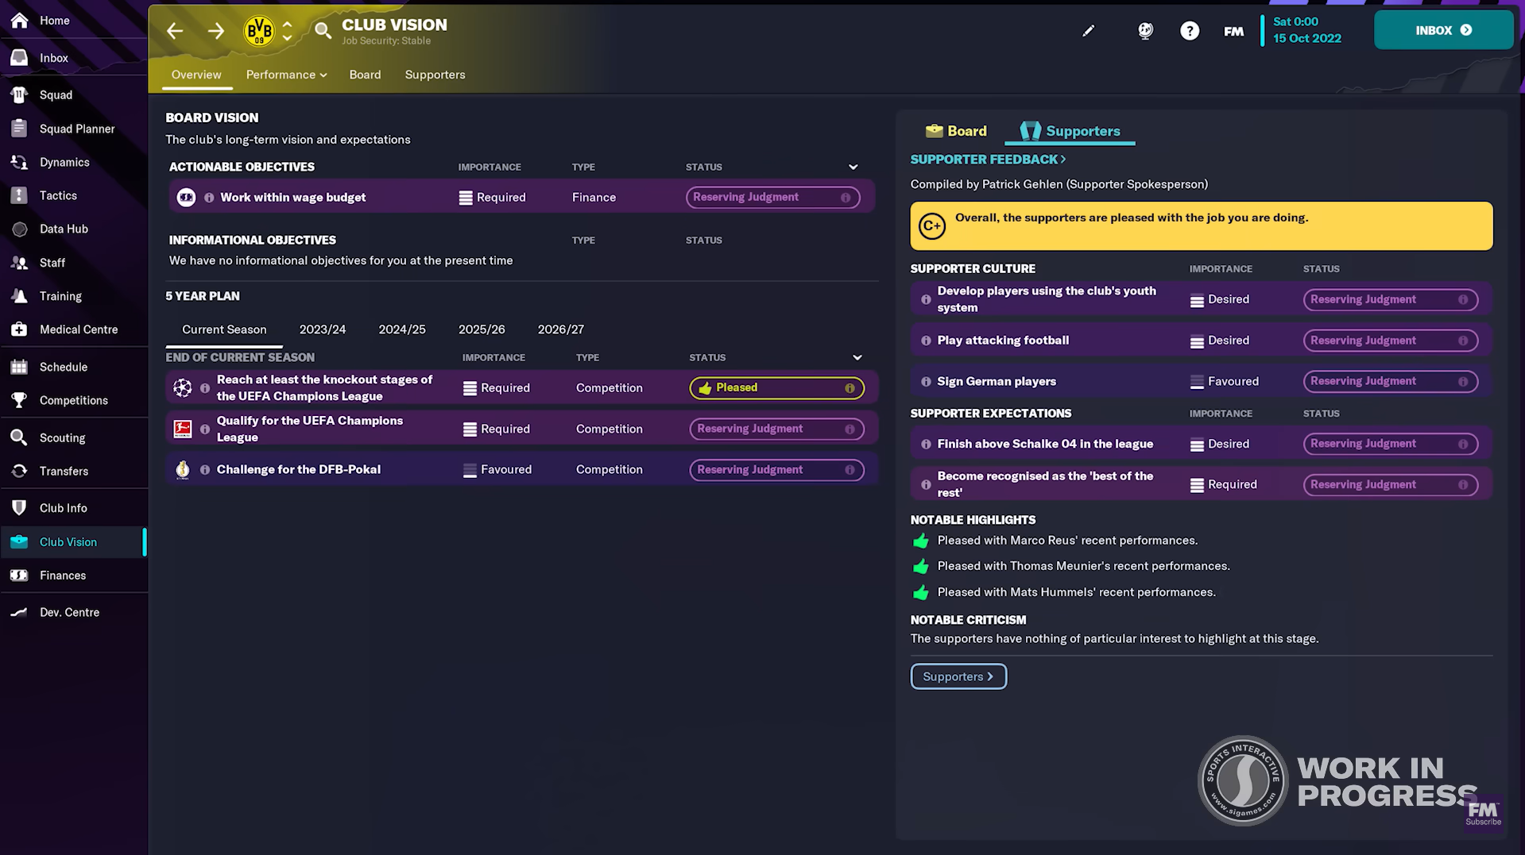
Task: Switch to the Board tab in the header
Action: click(365, 75)
